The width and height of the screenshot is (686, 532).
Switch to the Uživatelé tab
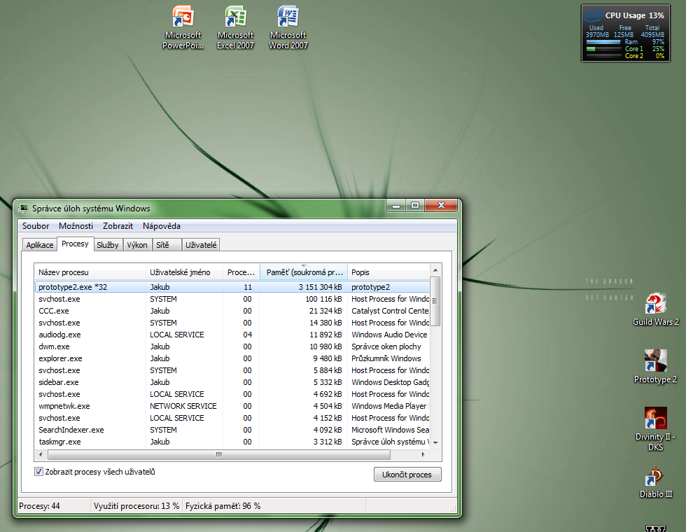[x=201, y=245]
